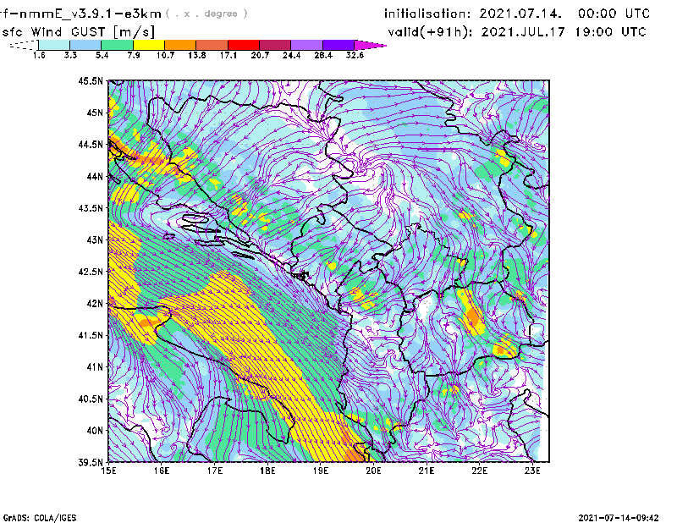Click the 41.5N latitude axis label
Screen dimensions: 677x523
coord(91,335)
